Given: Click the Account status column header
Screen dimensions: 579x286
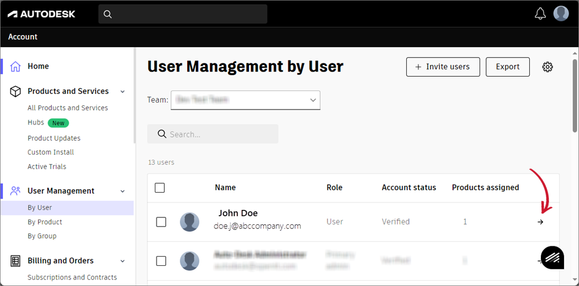Looking at the screenshot, I should pos(409,187).
